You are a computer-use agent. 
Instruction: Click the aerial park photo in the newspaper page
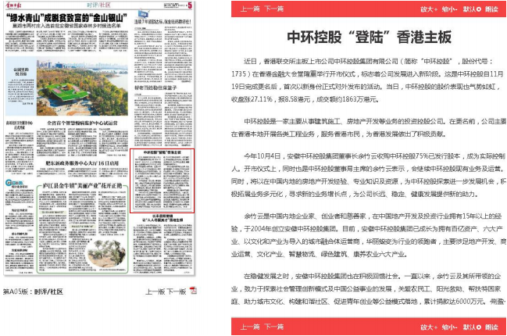[82, 87]
